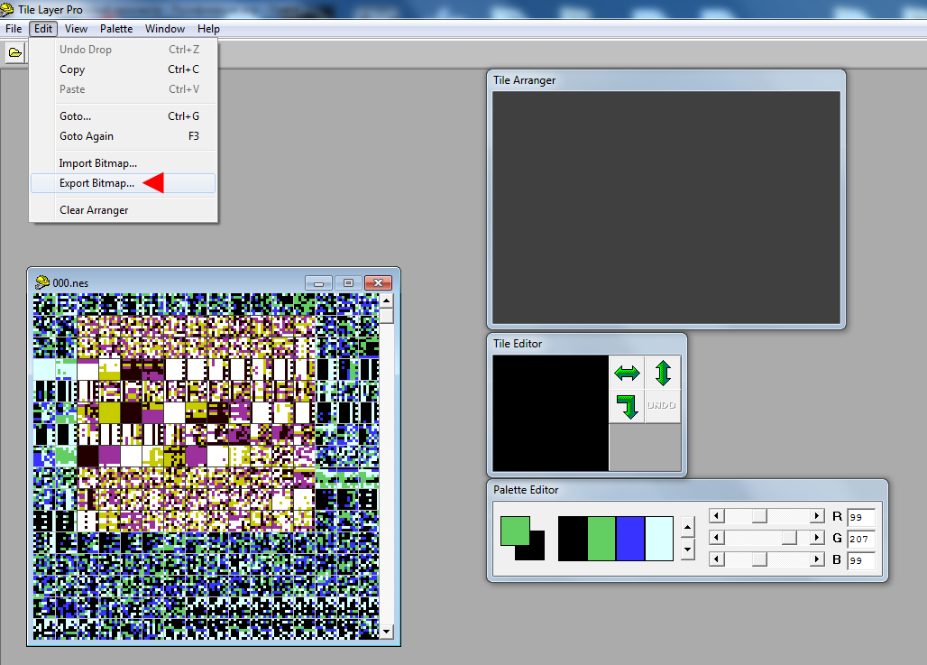The image size is (927, 665).
Task: Open the Palette menu
Action: [x=116, y=29]
